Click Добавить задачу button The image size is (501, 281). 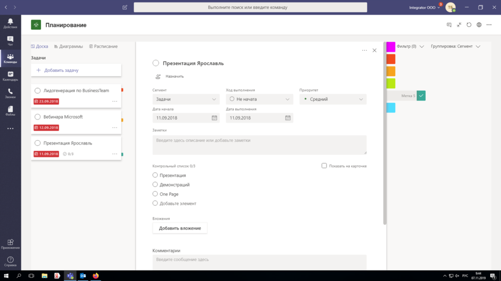(76, 70)
